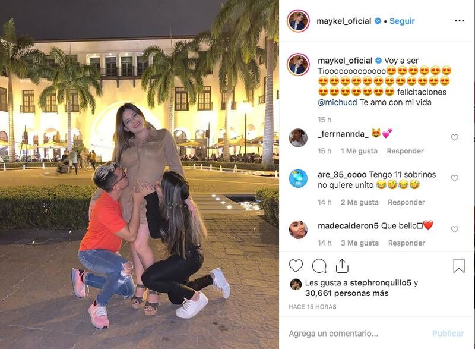Open comment via speech bubble icon
Viewport: 475px width, 349px height.
(319, 266)
